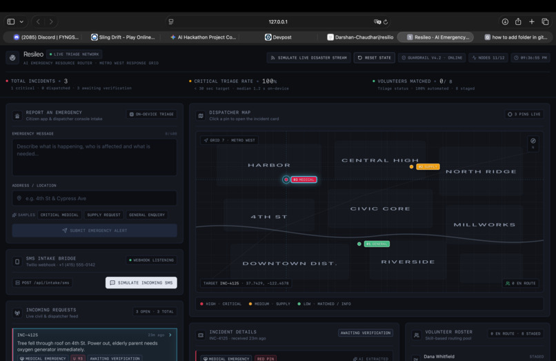Click the Reset State button
The height and width of the screenshot is (361, 556).
[x=374, y=57]
